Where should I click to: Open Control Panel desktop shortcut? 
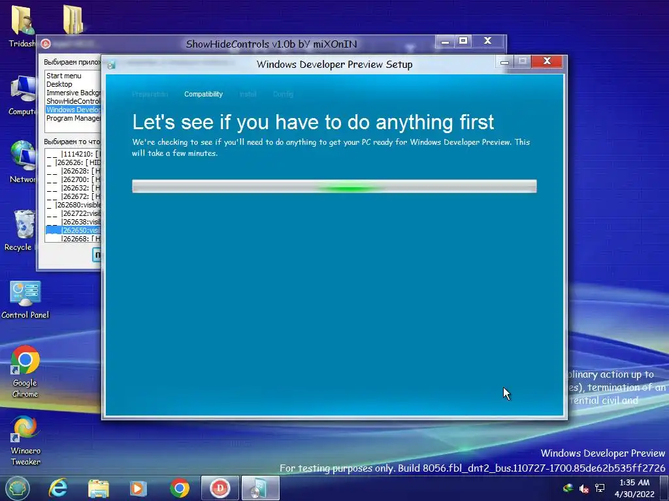(x=25, y=299)
